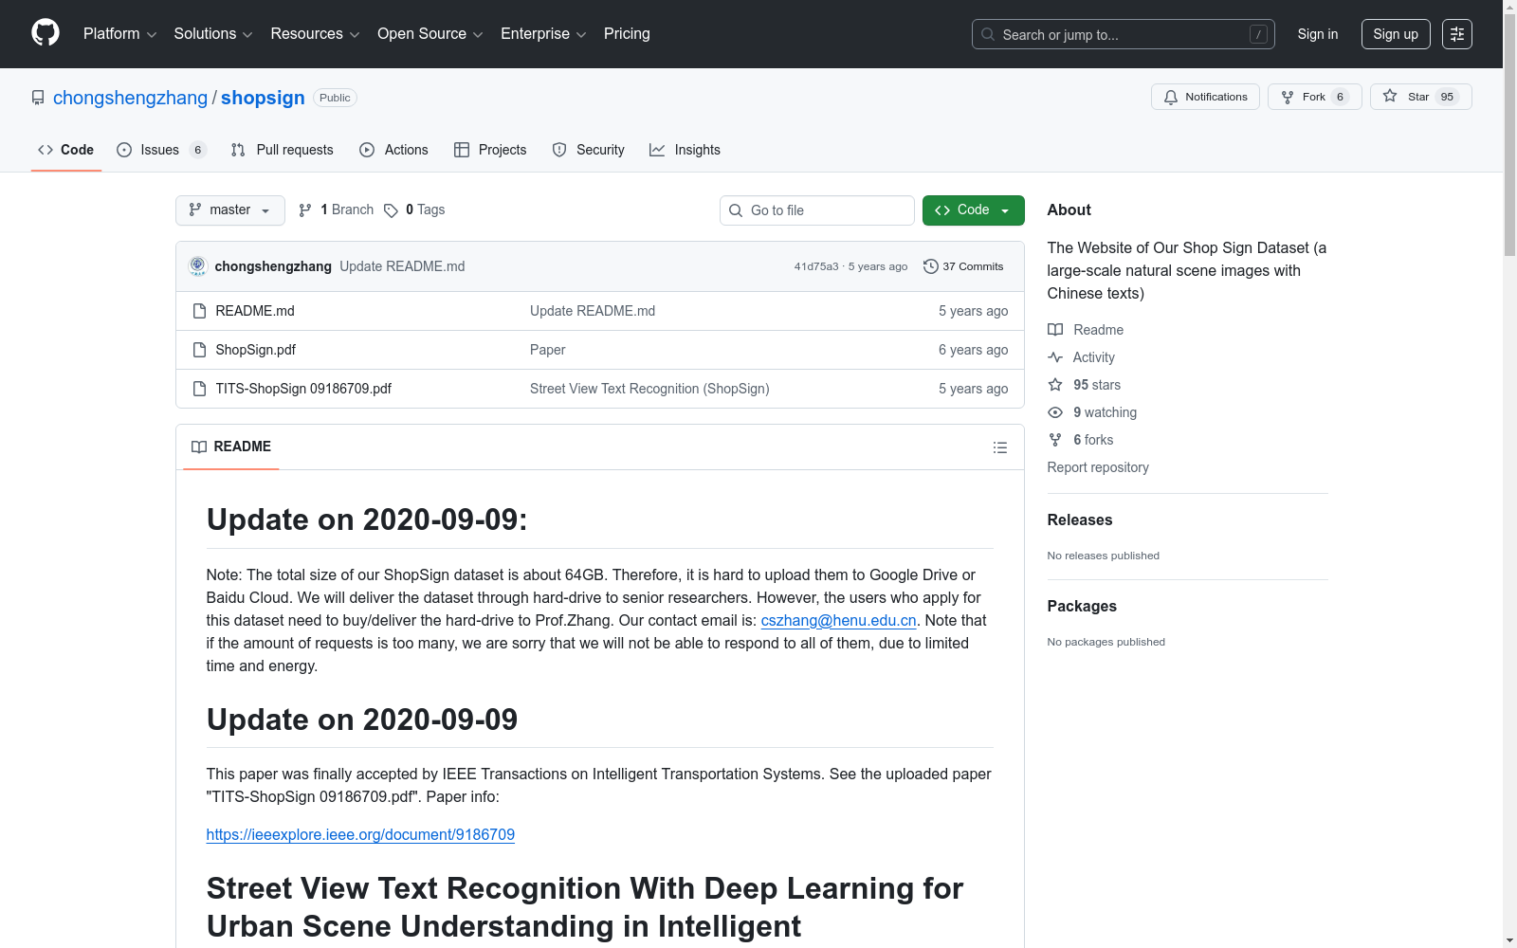Click the Paper commit message for ShopSign.pdf
The image size is (1517, 948).
(548, 350)
